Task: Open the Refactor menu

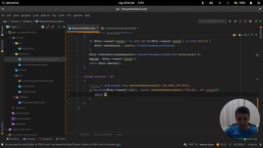Action: coord(45,15)
